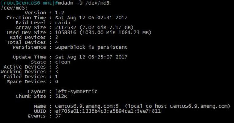Click the Active Devices label
Viewport: 234px width, 123px height.
pos(25,67)
